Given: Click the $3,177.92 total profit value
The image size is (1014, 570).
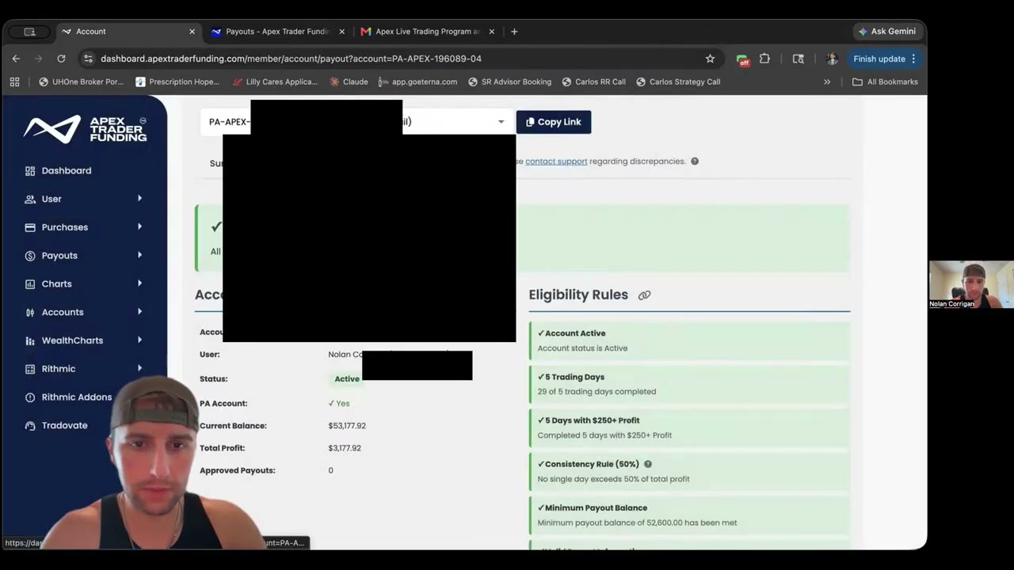Looking at the screenshot, I should [x=345, y=448].
